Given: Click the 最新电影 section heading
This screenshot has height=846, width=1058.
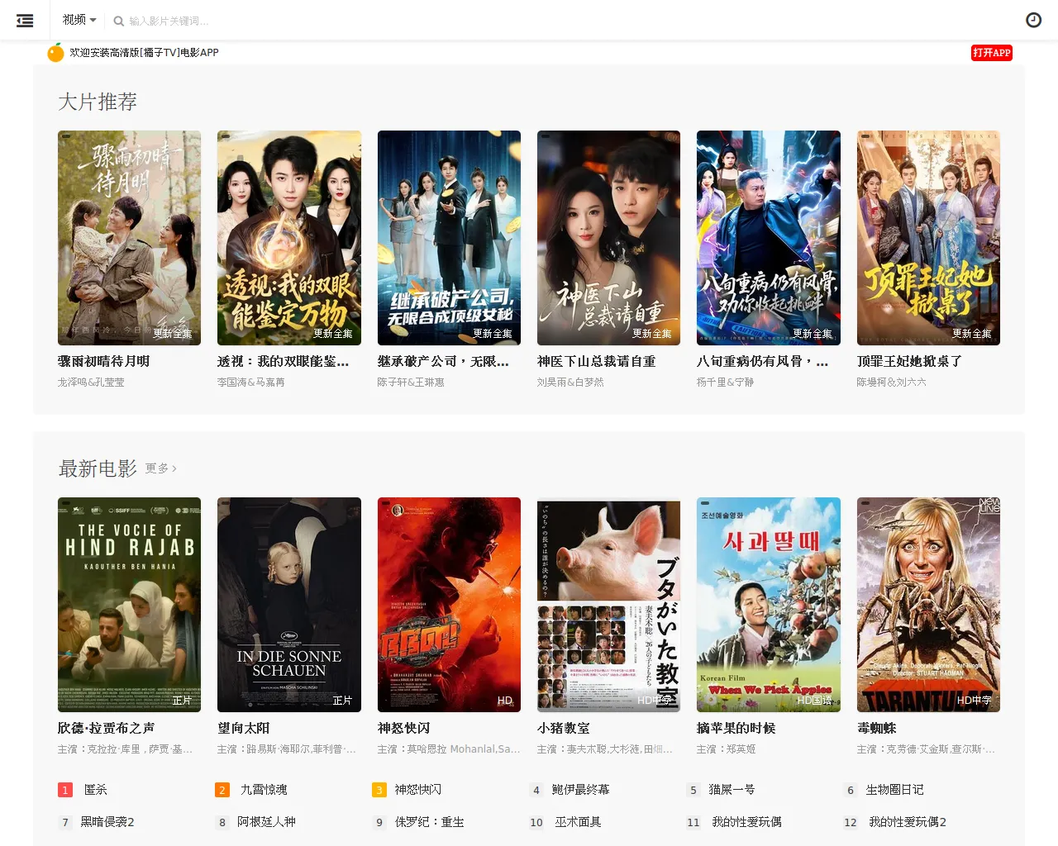Looking at the screenshot, I should pos(98,468).
